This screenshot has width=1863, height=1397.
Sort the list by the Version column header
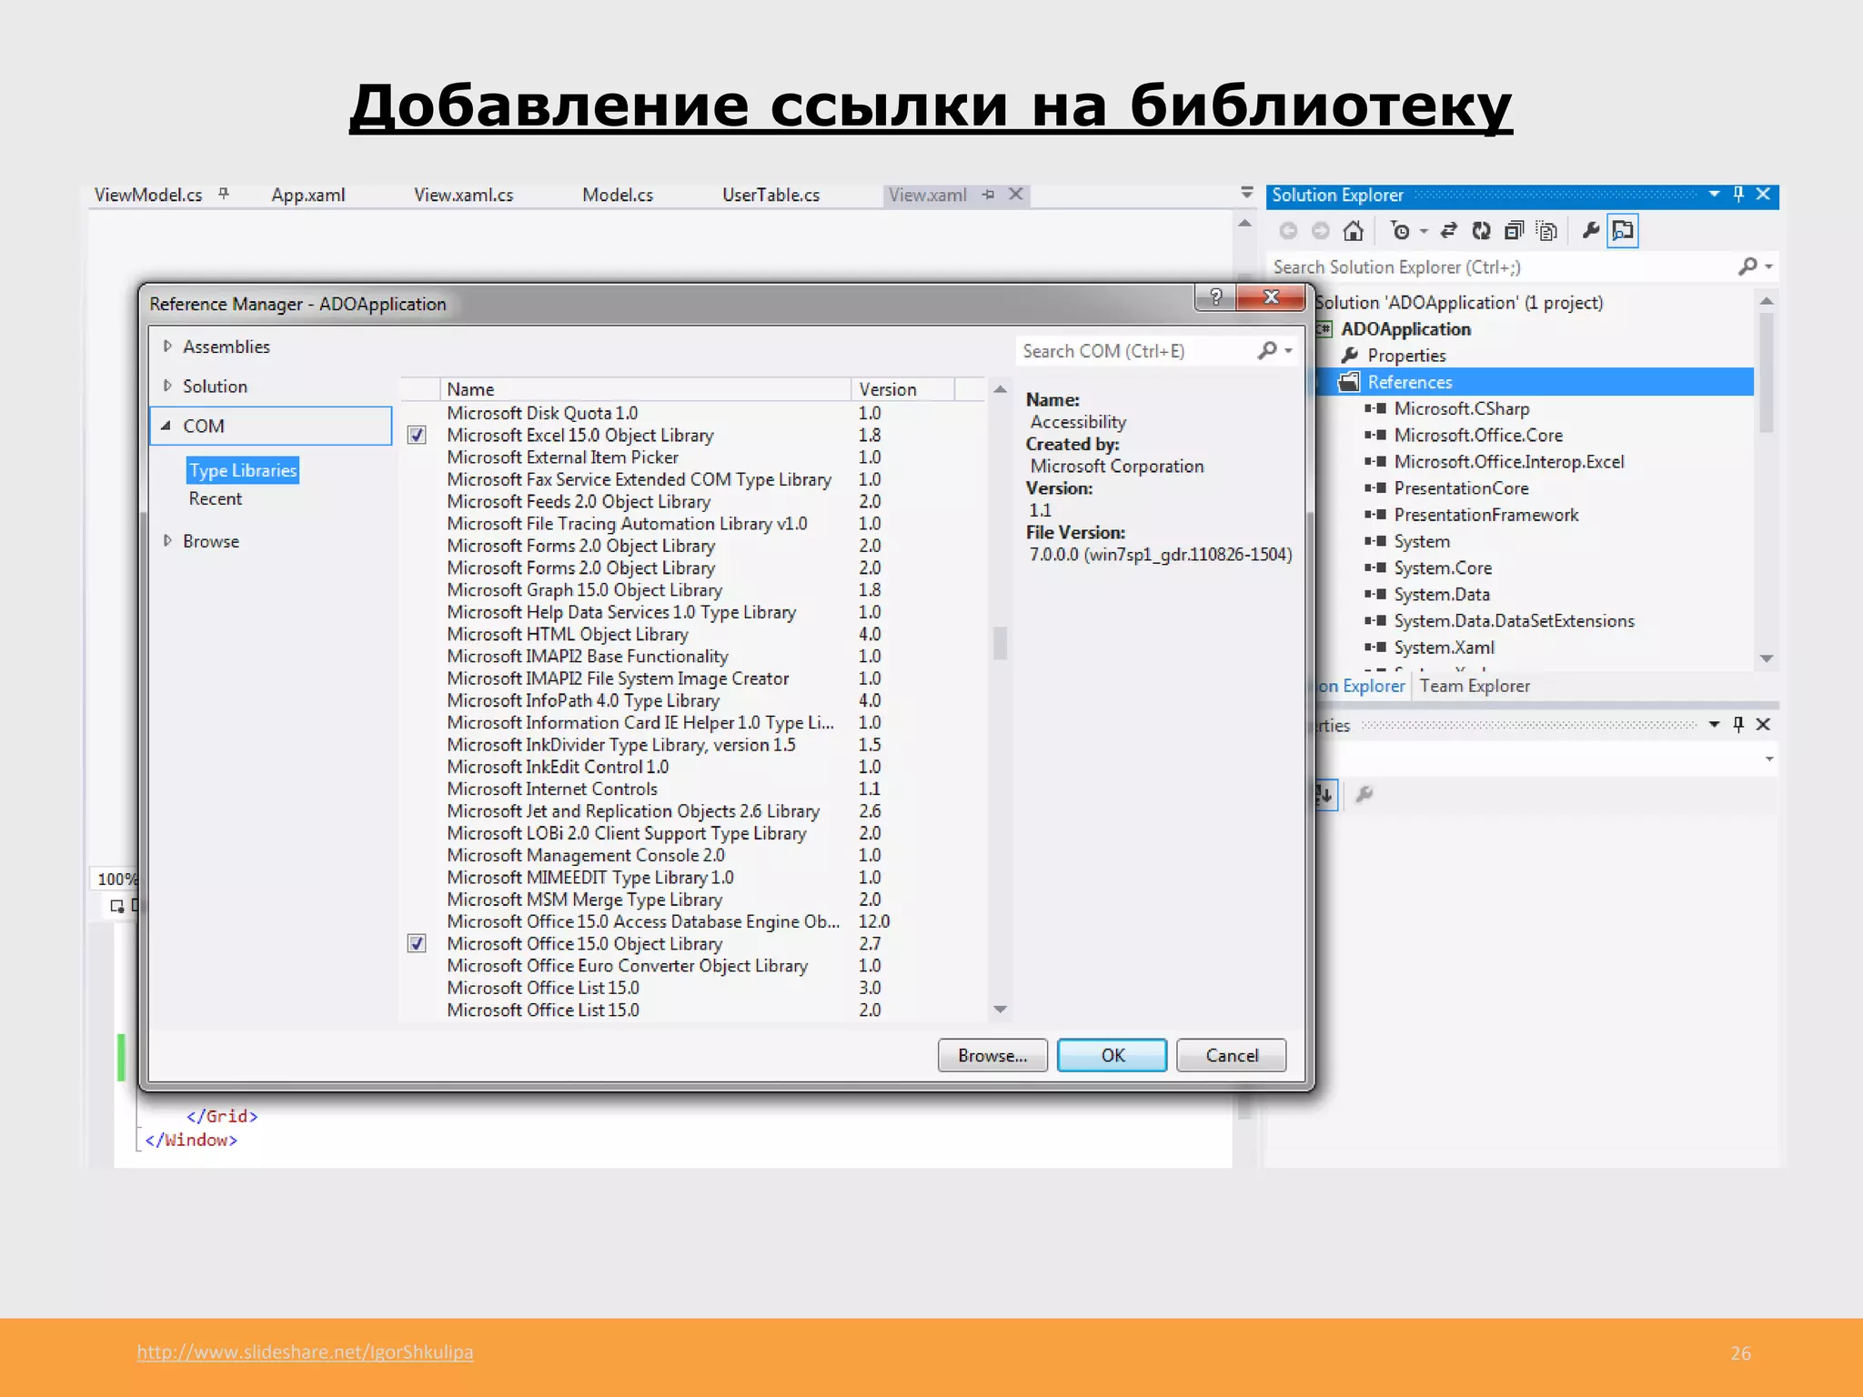(902, 389)
